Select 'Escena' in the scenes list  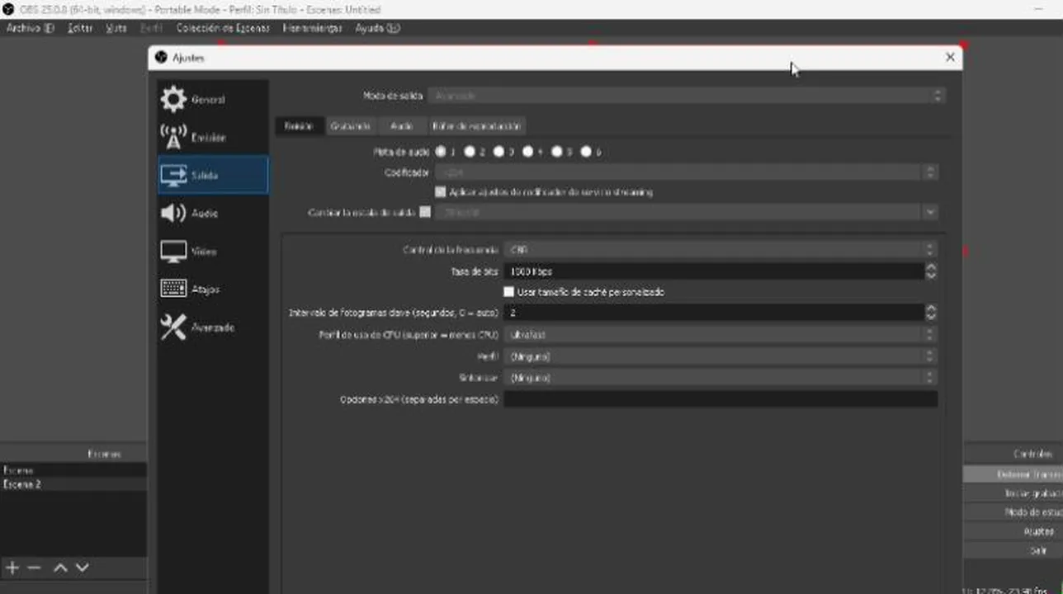click(73, 470)
